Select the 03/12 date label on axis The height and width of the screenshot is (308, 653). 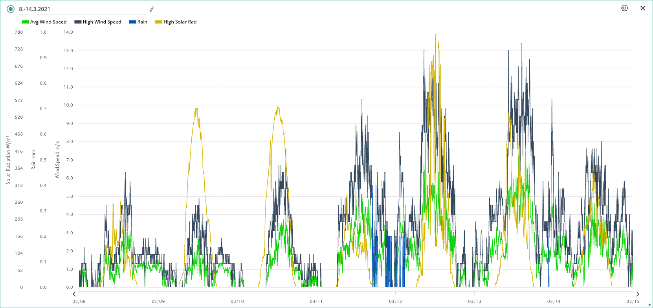(395, 301)
